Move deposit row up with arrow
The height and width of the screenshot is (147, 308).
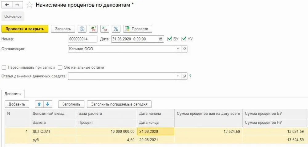pyautogui.click(x=39, y=104)
